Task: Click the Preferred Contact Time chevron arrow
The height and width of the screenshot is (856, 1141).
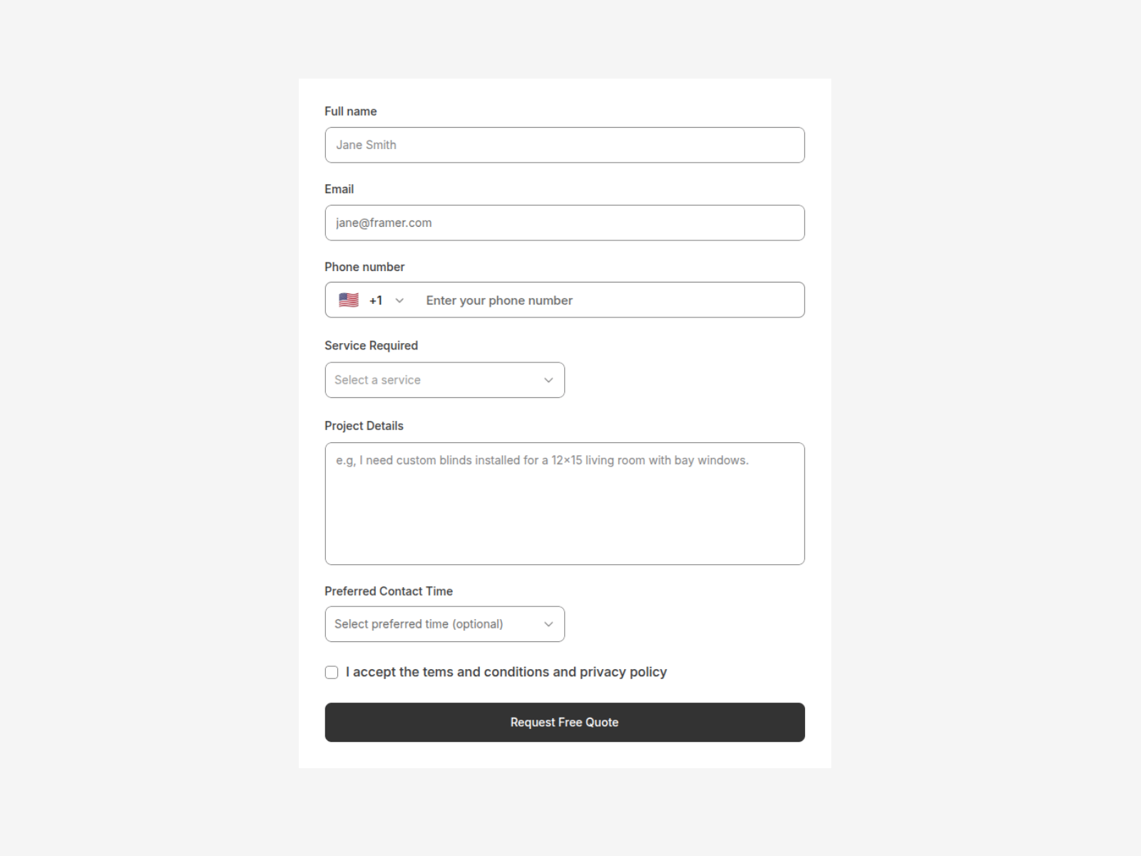Action: [548, 624]
